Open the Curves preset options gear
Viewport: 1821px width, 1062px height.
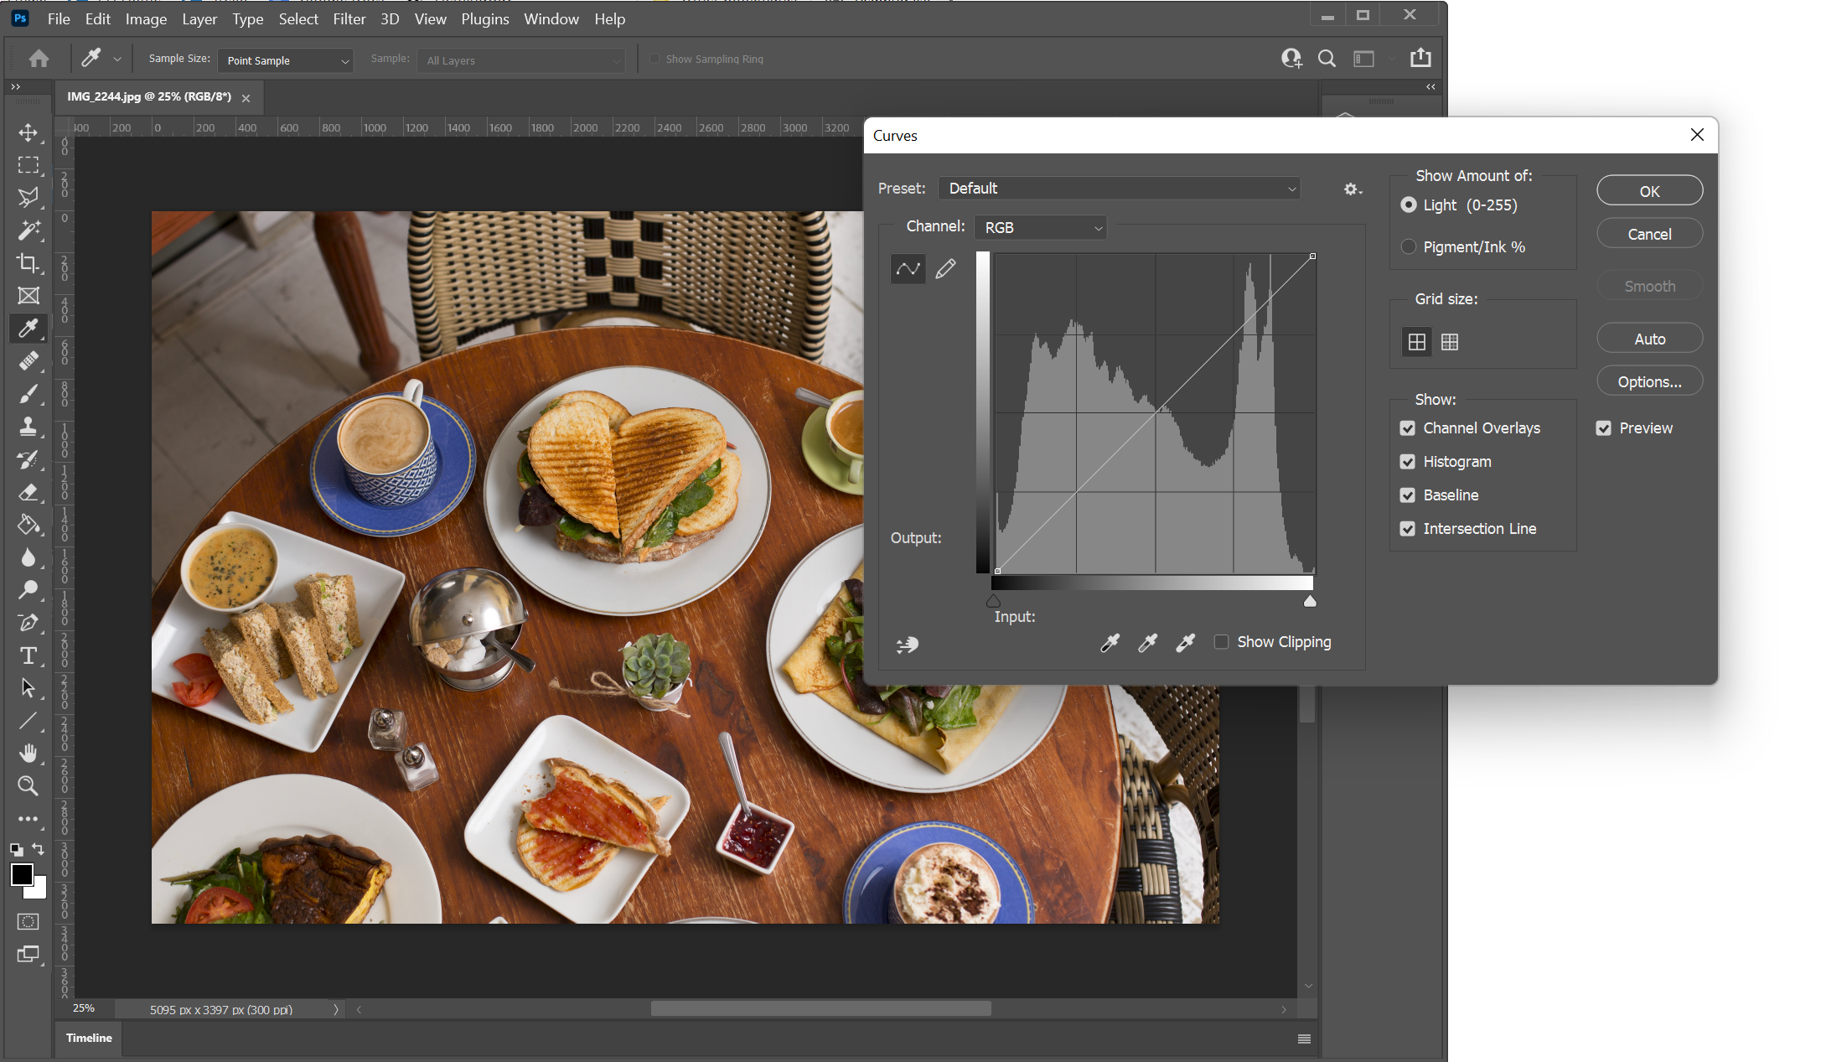pyautogui.click(x=1352, y=189)
